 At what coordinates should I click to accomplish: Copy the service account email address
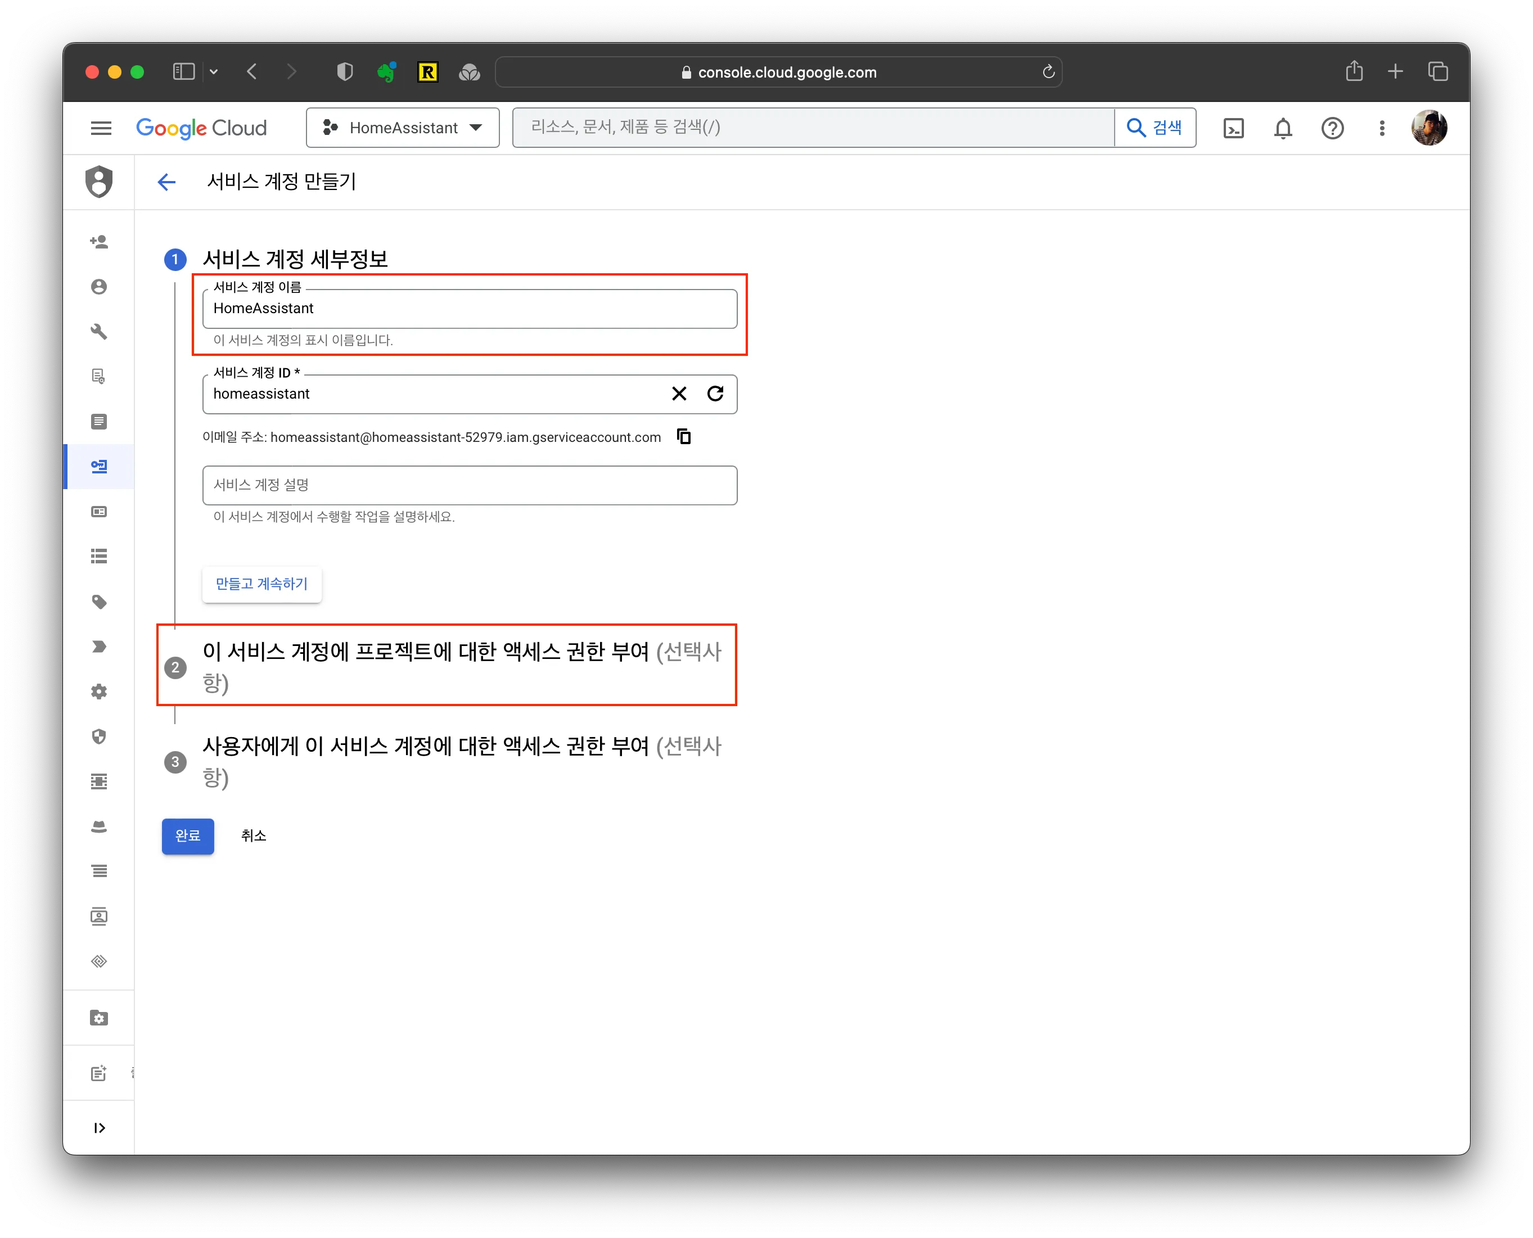(683, 437)
